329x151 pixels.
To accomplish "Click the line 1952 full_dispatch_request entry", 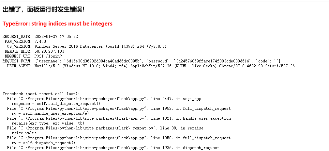I will (119, 109).
